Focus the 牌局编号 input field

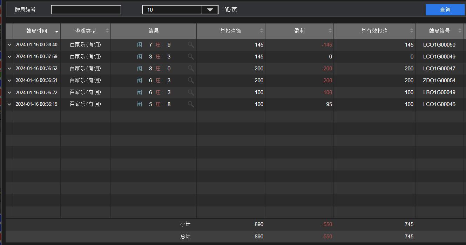click(86, 10)
